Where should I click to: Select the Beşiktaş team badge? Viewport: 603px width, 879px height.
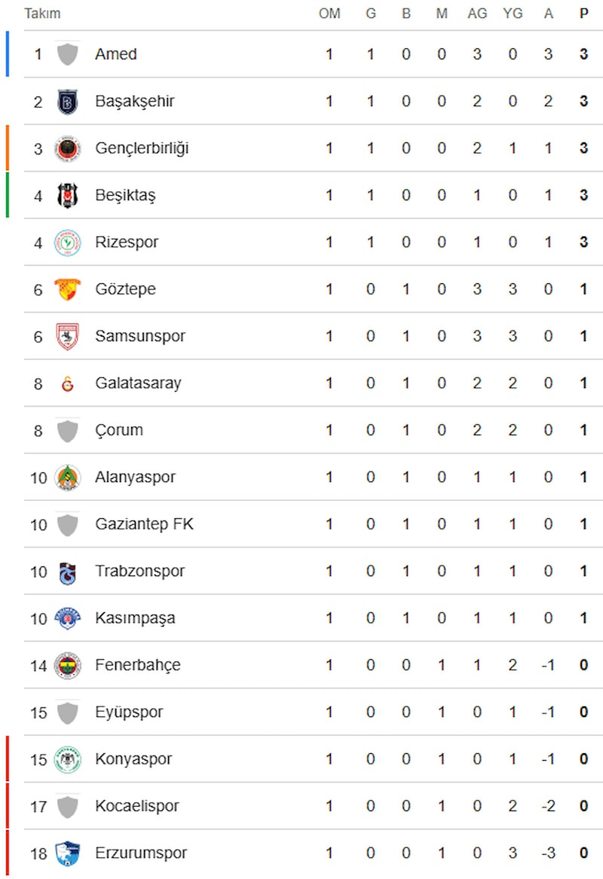[x=67, y=196]
